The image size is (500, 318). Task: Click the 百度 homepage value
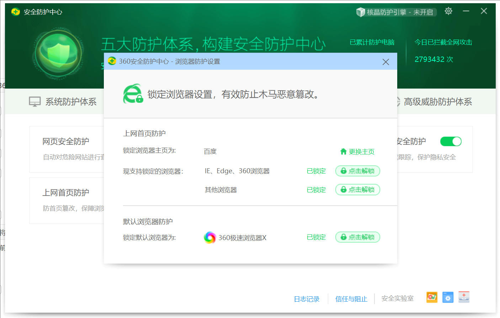click(x=210, y=152)
